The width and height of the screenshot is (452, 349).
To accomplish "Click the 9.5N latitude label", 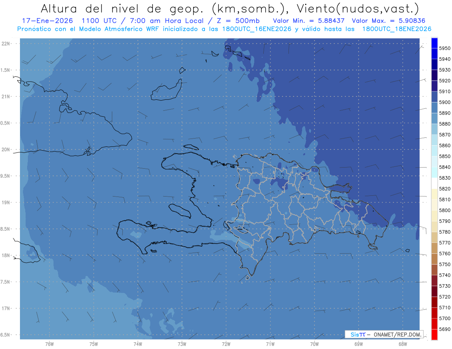I will (5, 176).
